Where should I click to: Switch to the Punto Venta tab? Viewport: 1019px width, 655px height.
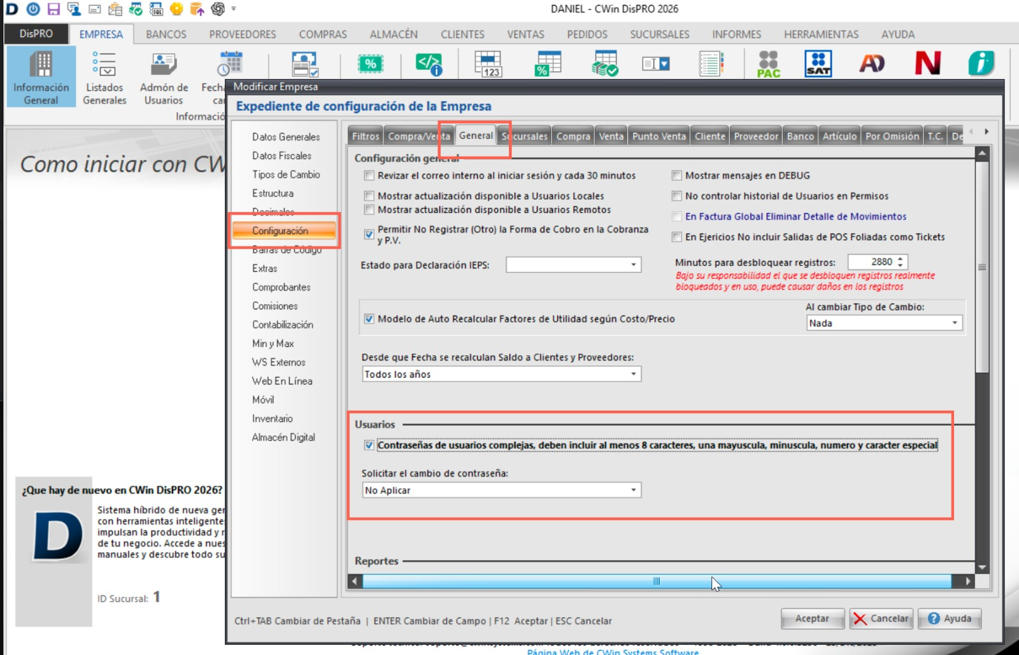tap(659, 136)
